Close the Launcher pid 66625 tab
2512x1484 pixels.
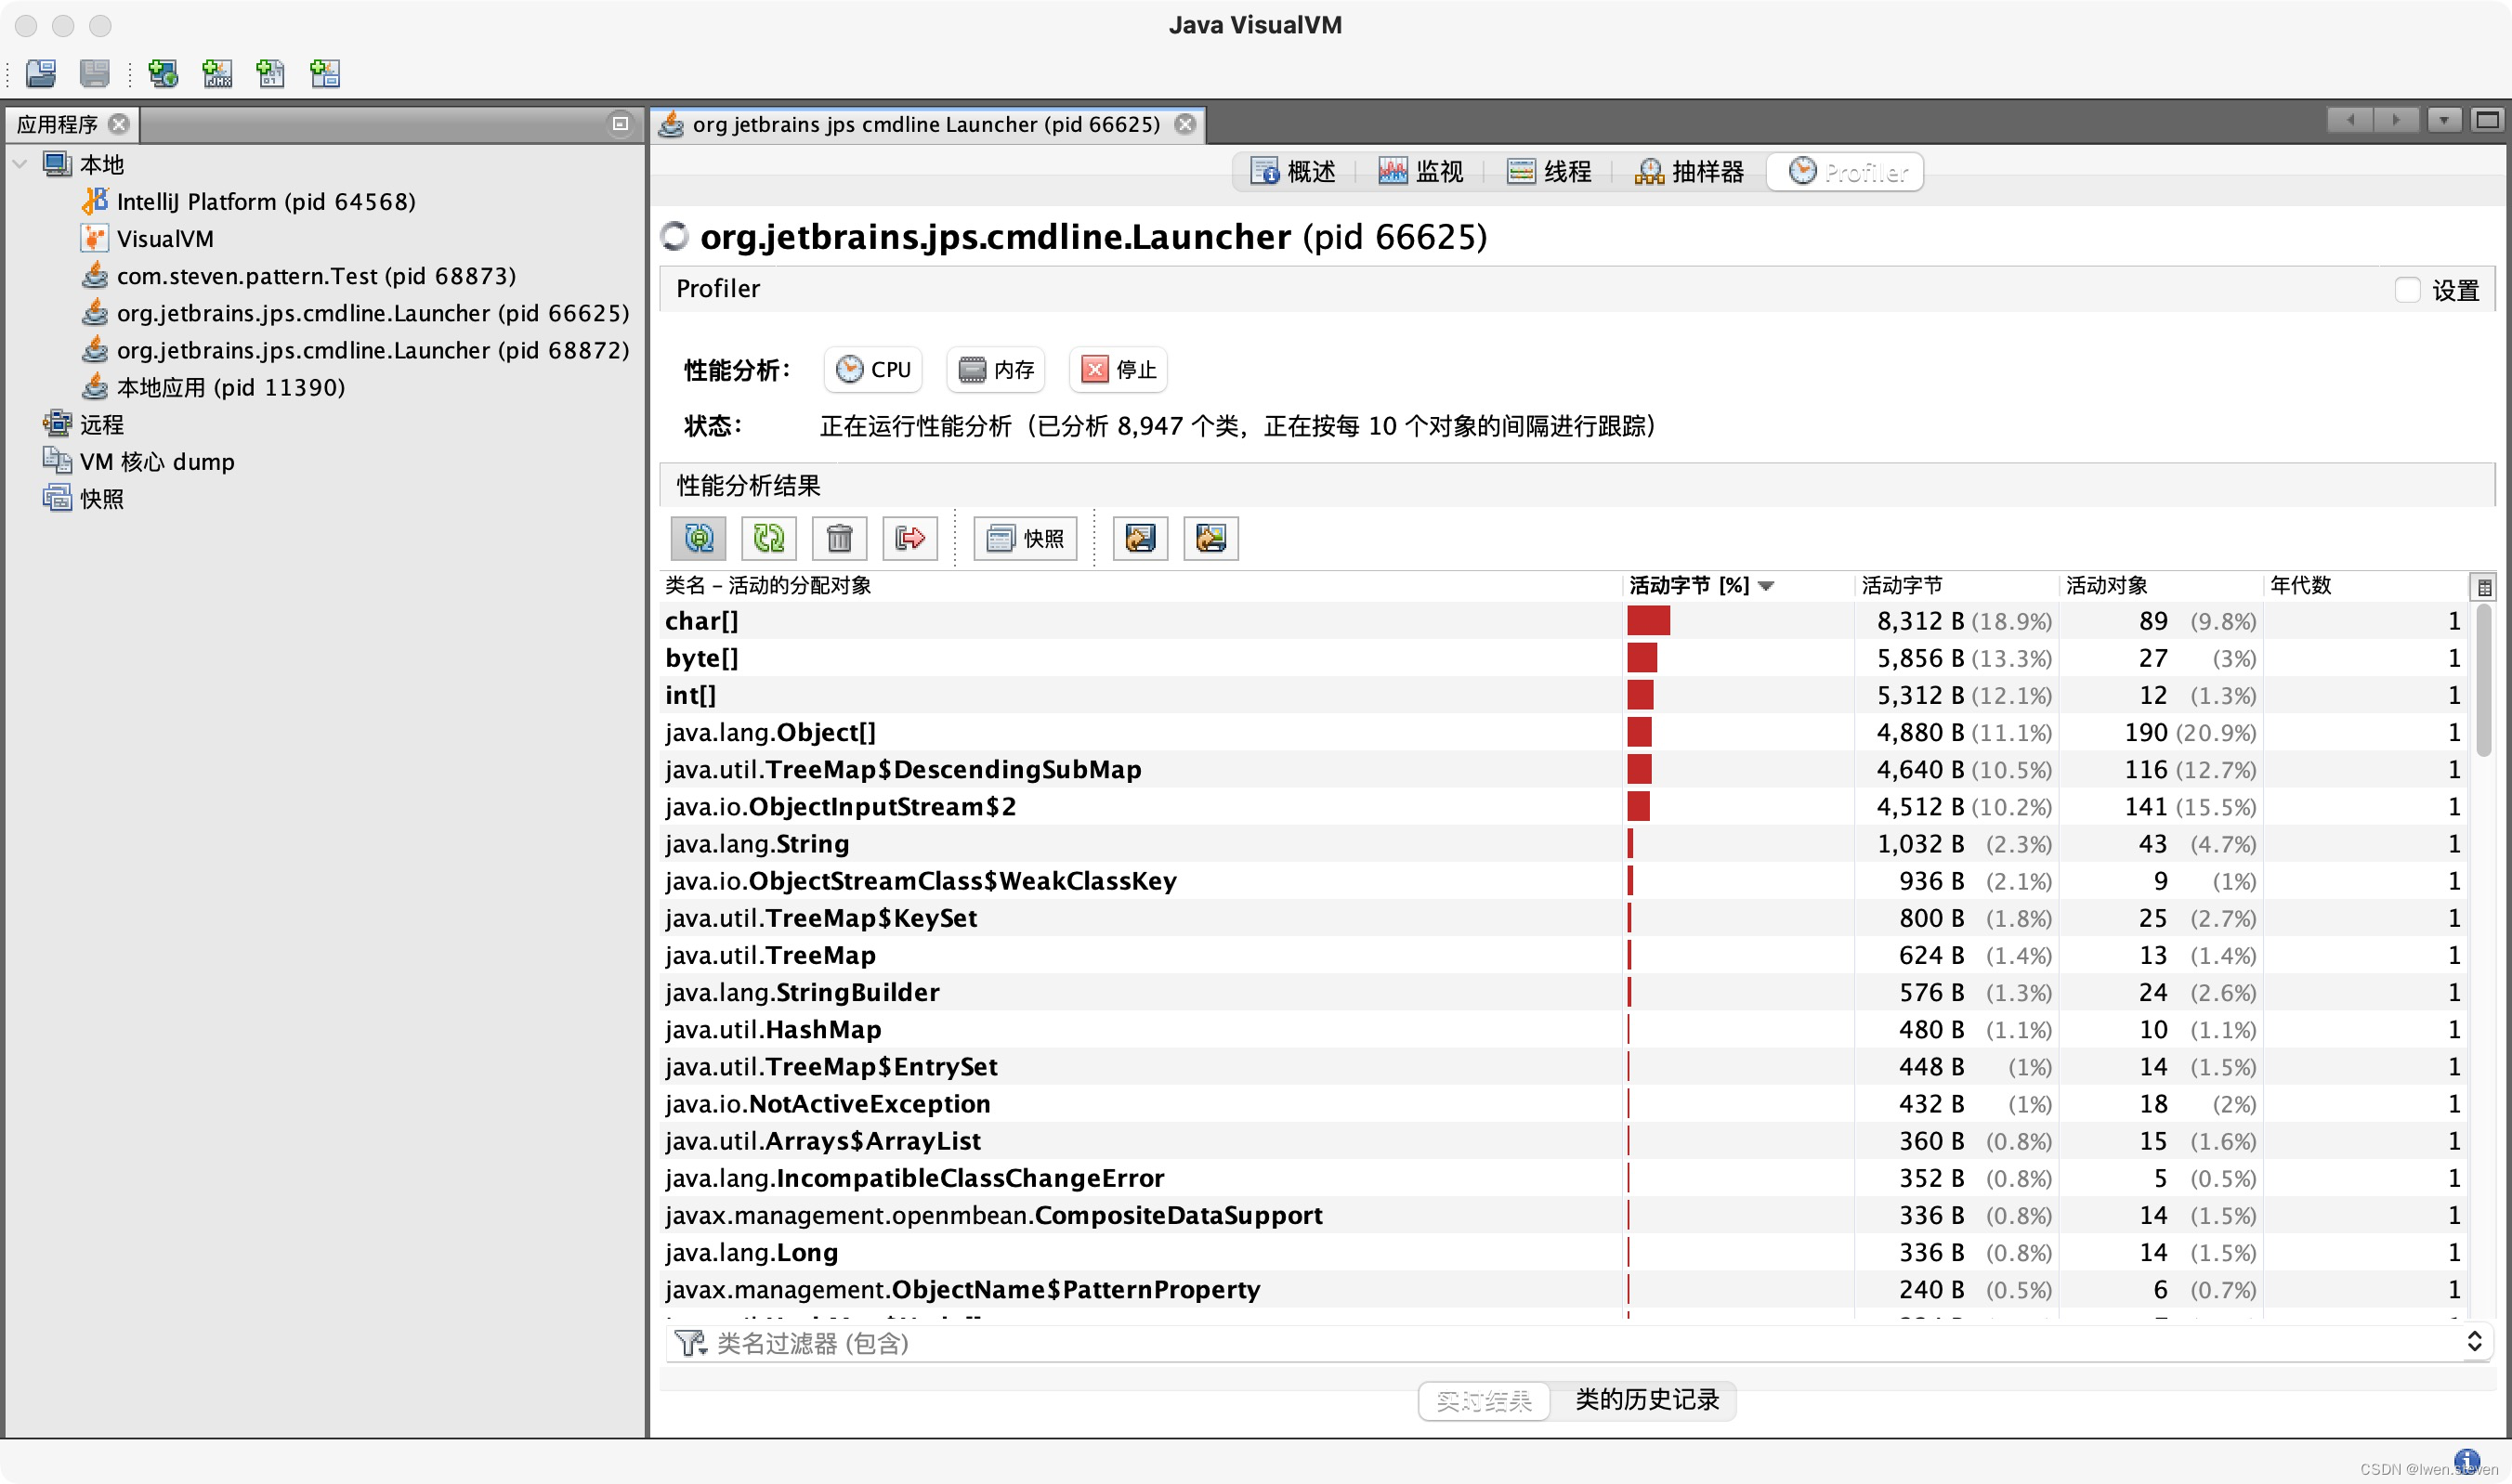1185,124
